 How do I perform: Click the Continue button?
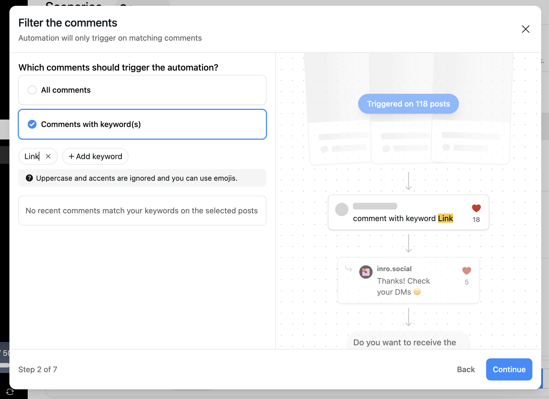coord(509,369)
